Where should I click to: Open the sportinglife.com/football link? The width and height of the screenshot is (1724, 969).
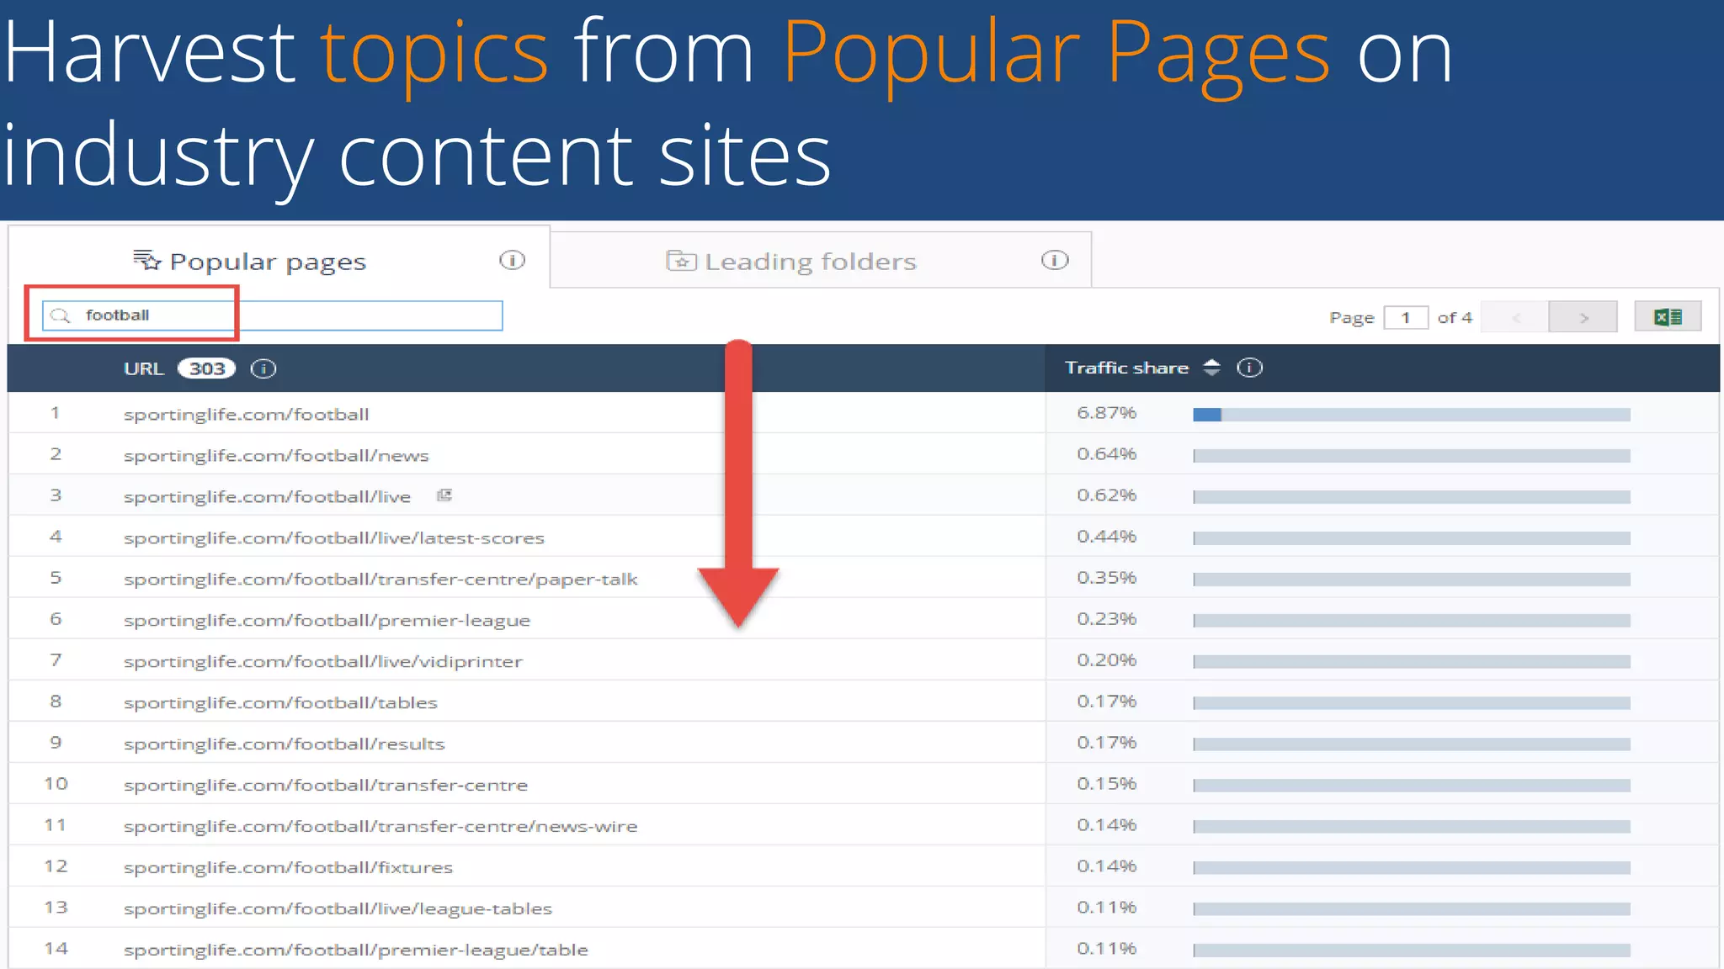pos(246,414)
